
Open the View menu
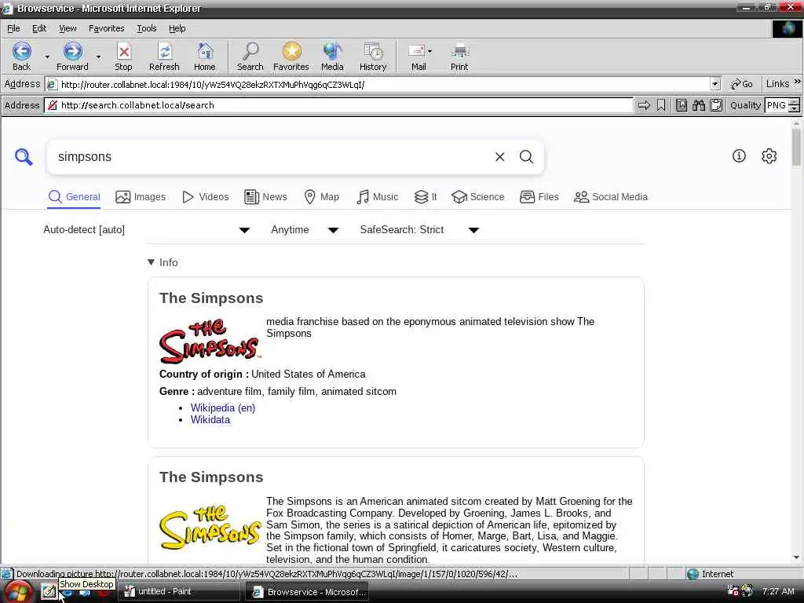(x=68, y=29)
